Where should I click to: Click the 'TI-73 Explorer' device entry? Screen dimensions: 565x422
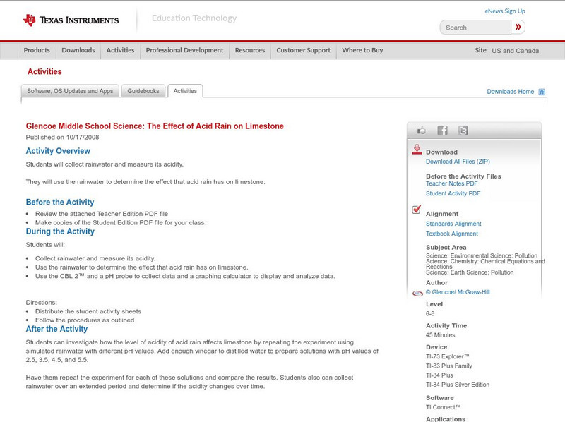point(448,357)
